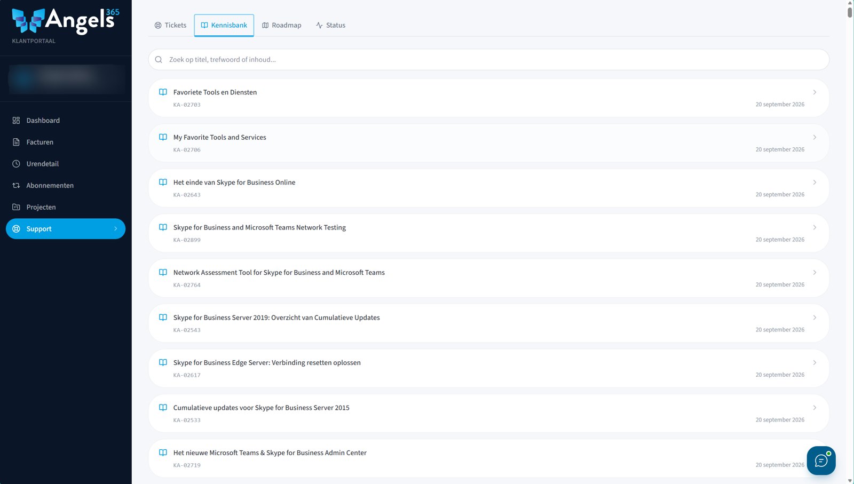
Task: Open the Roadmap tab
Action: point(281,25)
